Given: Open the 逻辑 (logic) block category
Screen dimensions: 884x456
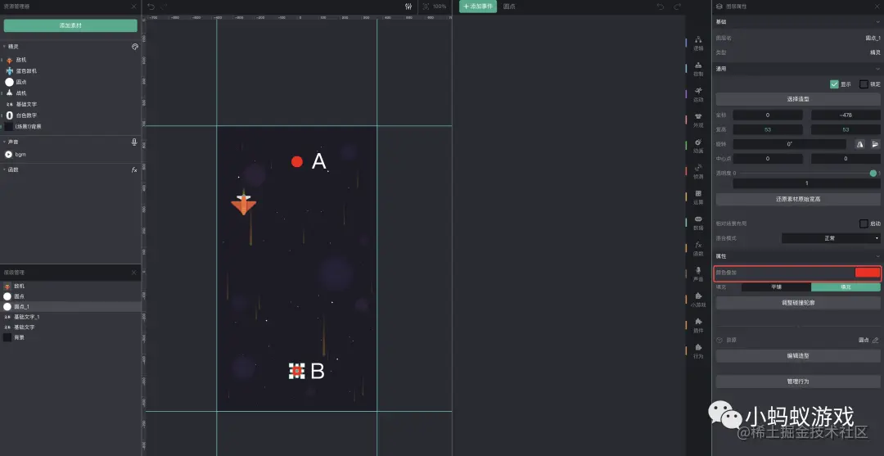Looking at the screenshot, I should (698, 43).
